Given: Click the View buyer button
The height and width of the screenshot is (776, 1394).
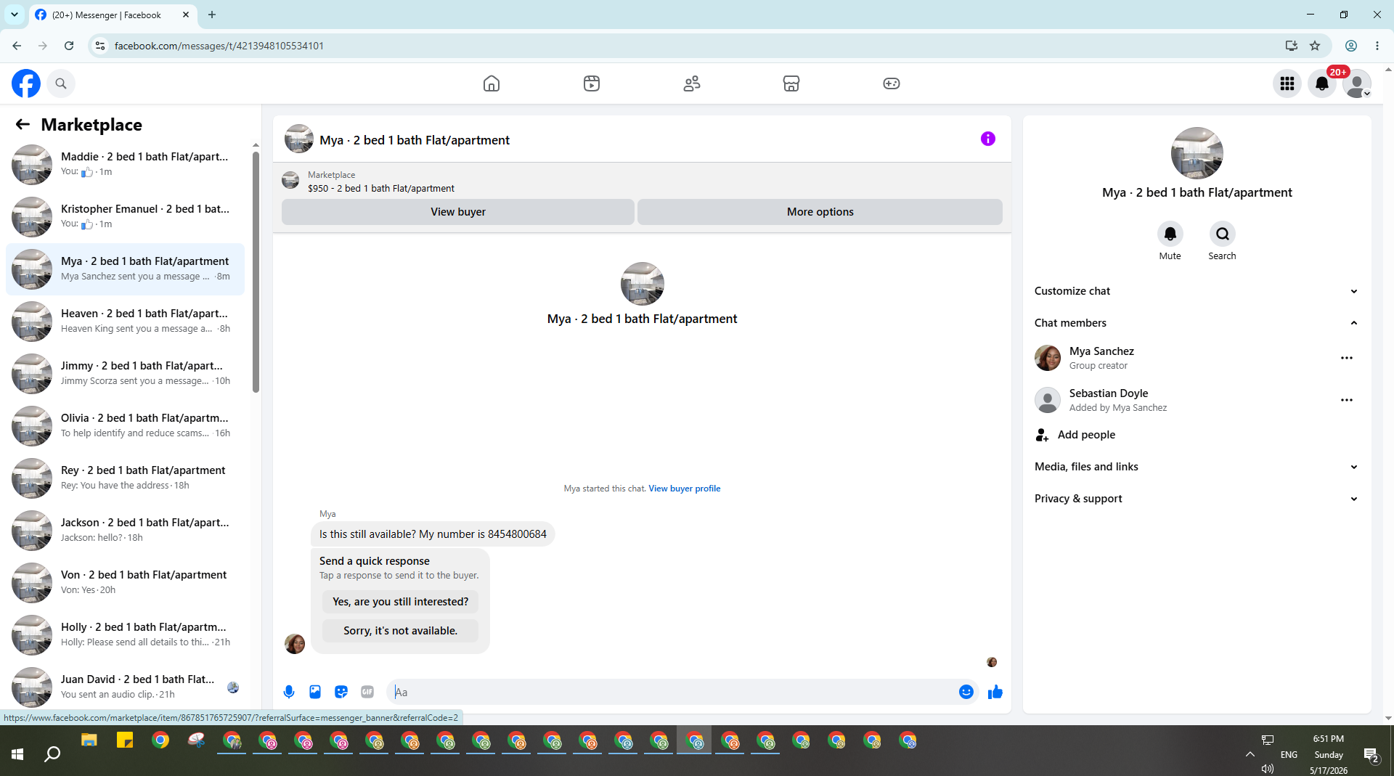Looking at the screenshot, I should pyautogui.click(x=458, y=212).
